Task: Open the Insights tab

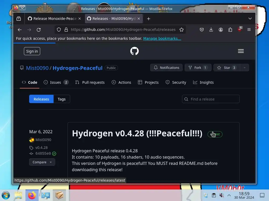Action: 203,82
